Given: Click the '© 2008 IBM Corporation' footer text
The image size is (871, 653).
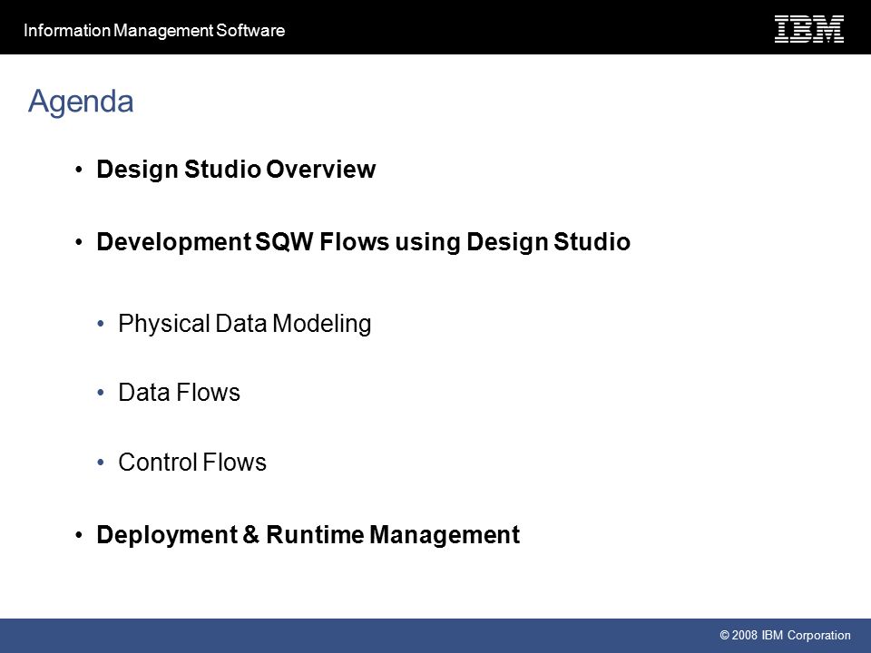Looking at the screenshot, I should tap(785, 635).
